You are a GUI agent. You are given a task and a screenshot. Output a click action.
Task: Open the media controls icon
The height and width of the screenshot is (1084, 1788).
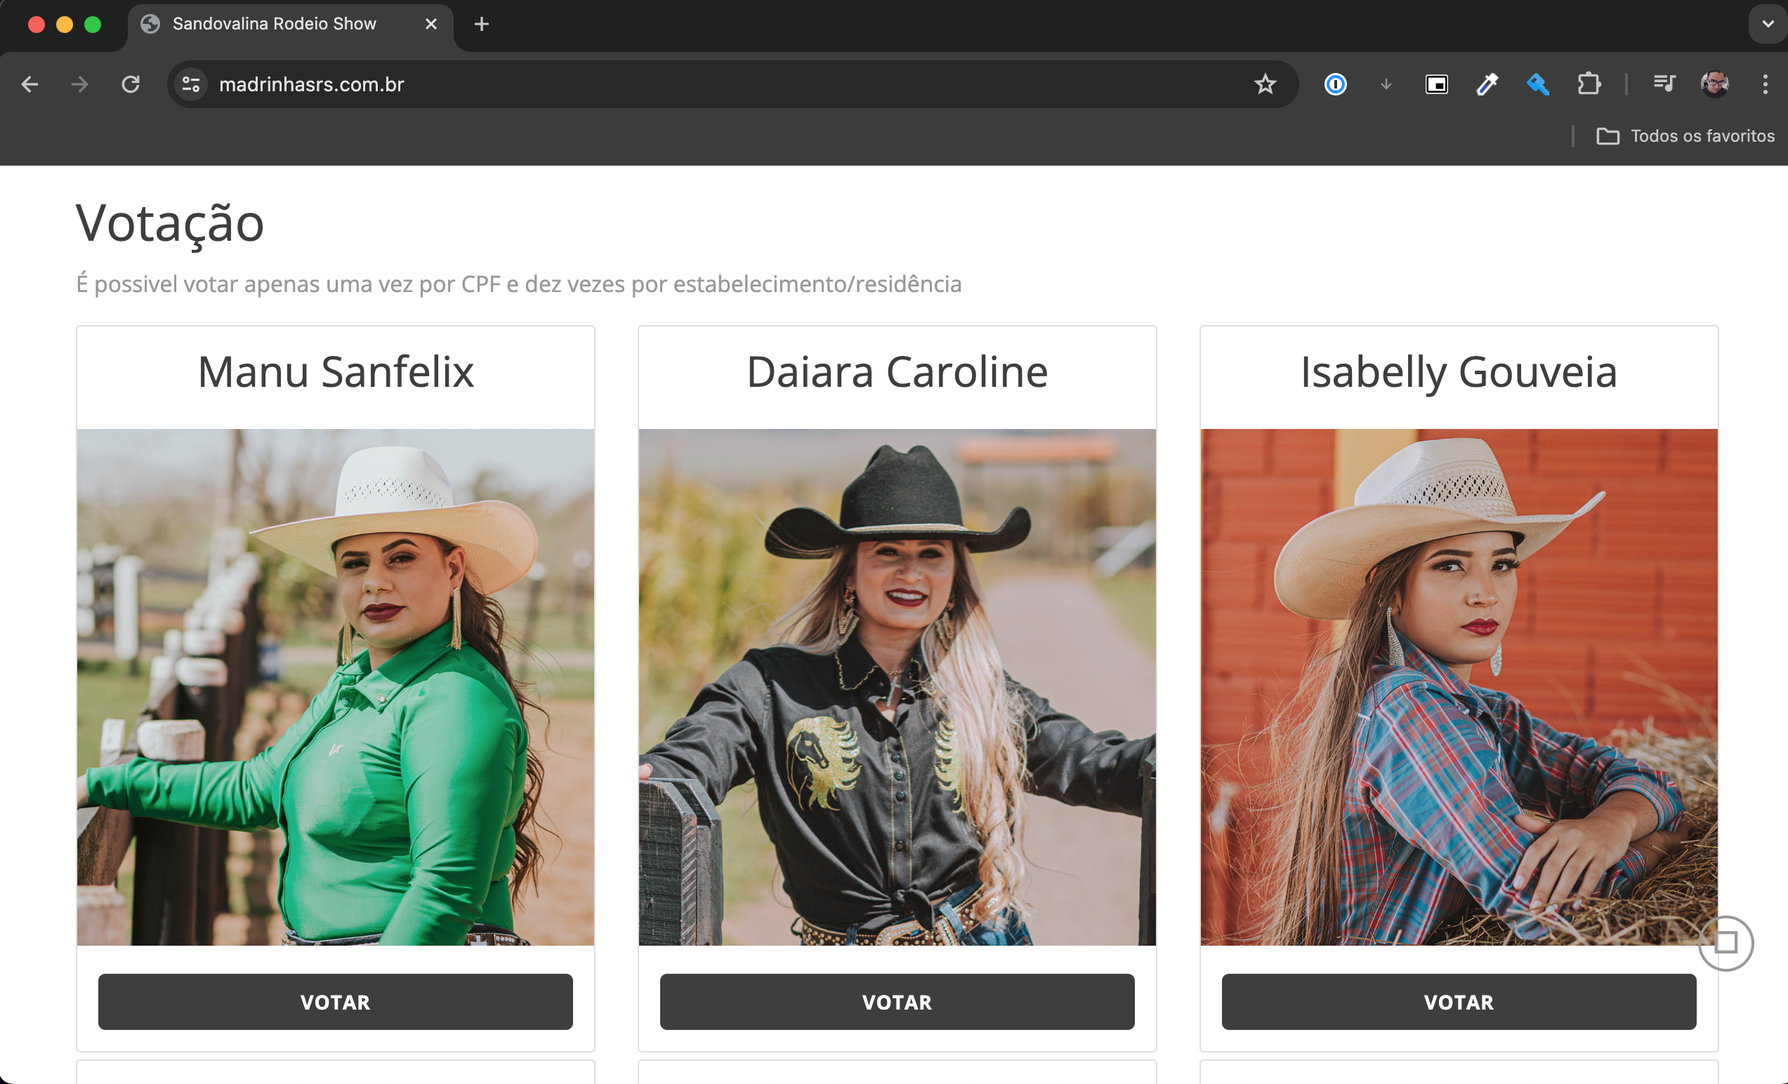[x=1664, y=84]
